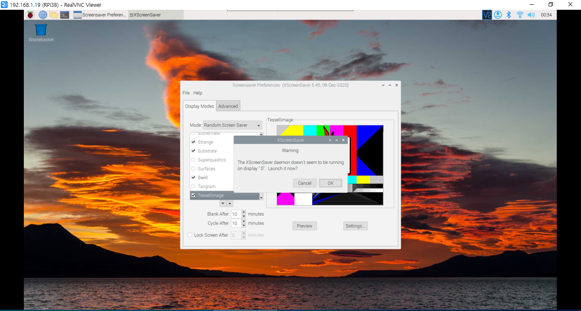The image size is (581, 311).
Task: Click the Preview button
Action: tap(305, 226)
